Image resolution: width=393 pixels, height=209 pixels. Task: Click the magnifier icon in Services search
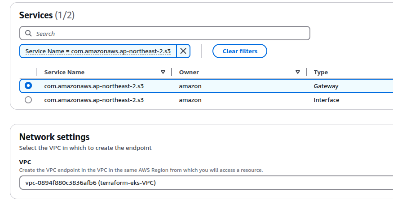tap(28, 33)
